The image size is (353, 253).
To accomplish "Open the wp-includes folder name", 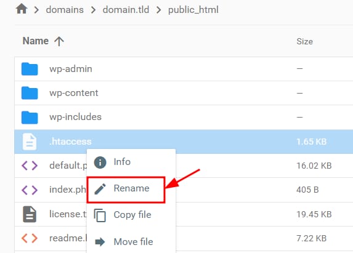I will click(75, 117).
